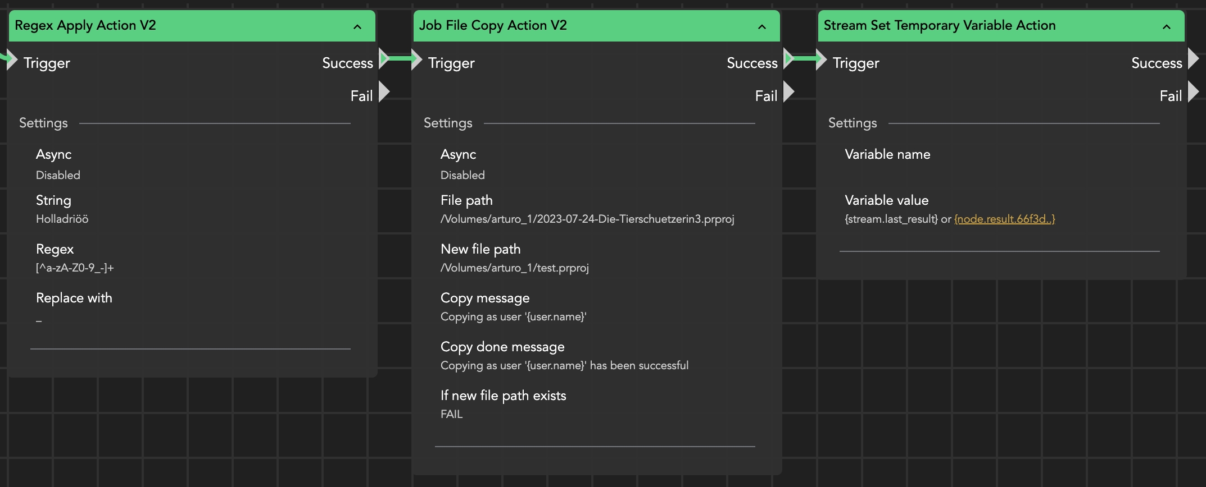Viewport: 1206px width, 487px height.
Task: Open the node.result.66f3d variable link
Action: pos(1004,219)
